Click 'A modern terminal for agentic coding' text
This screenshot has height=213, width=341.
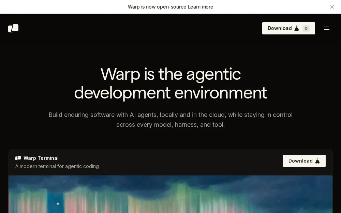57,166
